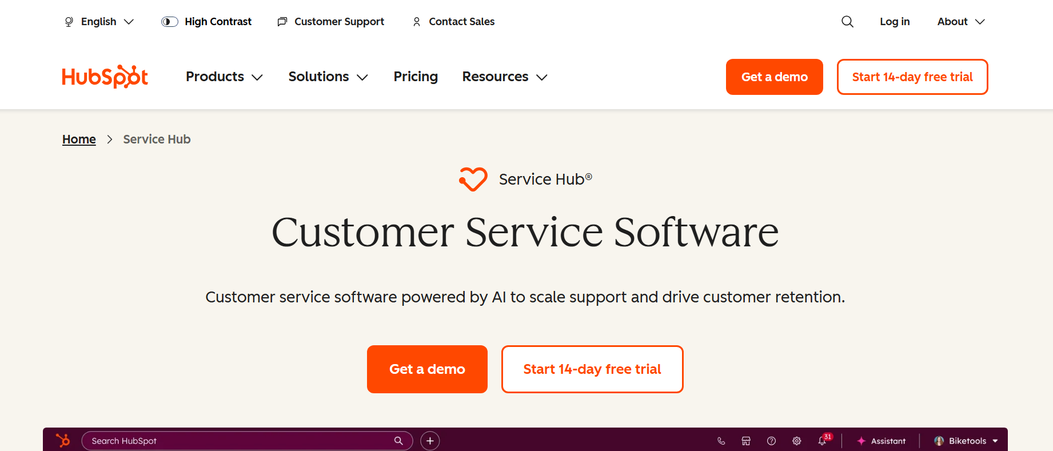Click header Start 14-day free trial button
This screenshot has width=1053, height=451.
point(912,77)
